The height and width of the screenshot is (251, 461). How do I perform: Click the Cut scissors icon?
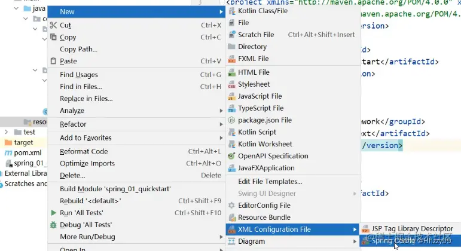point(53,25)
